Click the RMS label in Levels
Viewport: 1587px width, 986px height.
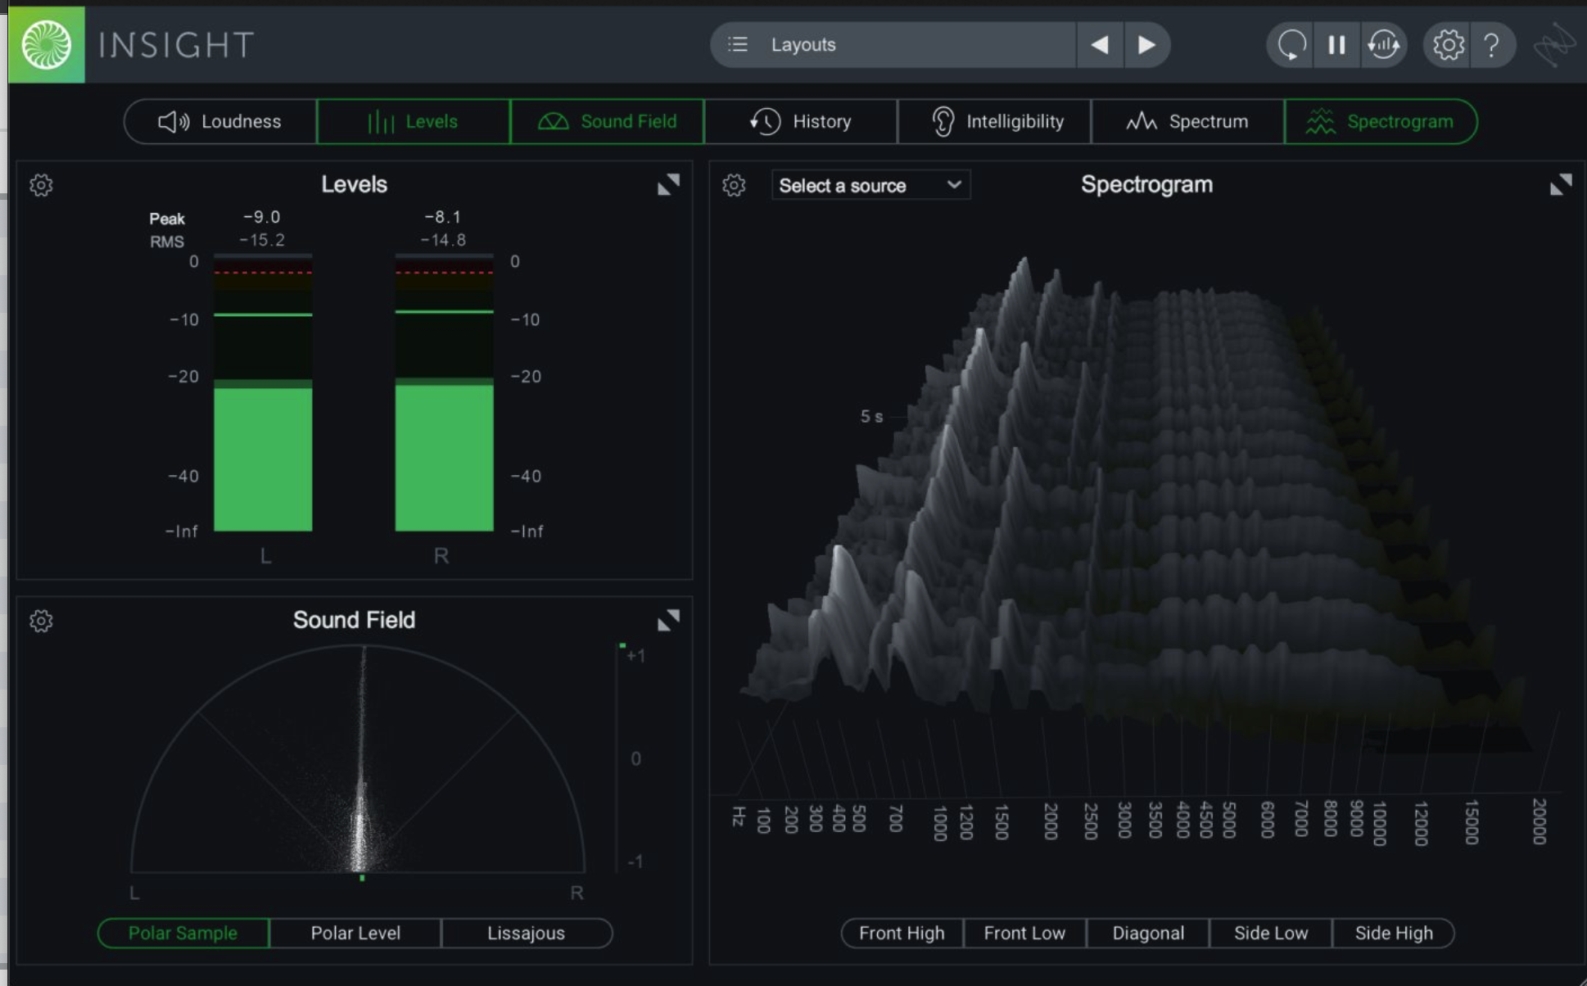tap(167, 242)
